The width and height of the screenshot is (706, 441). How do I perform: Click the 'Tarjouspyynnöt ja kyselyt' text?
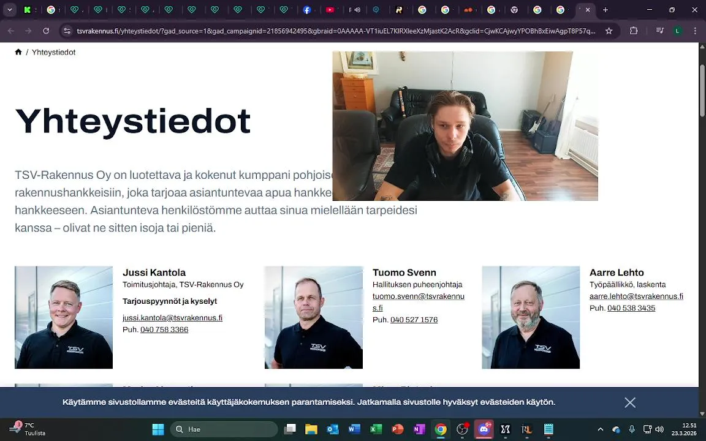point(170,301)
